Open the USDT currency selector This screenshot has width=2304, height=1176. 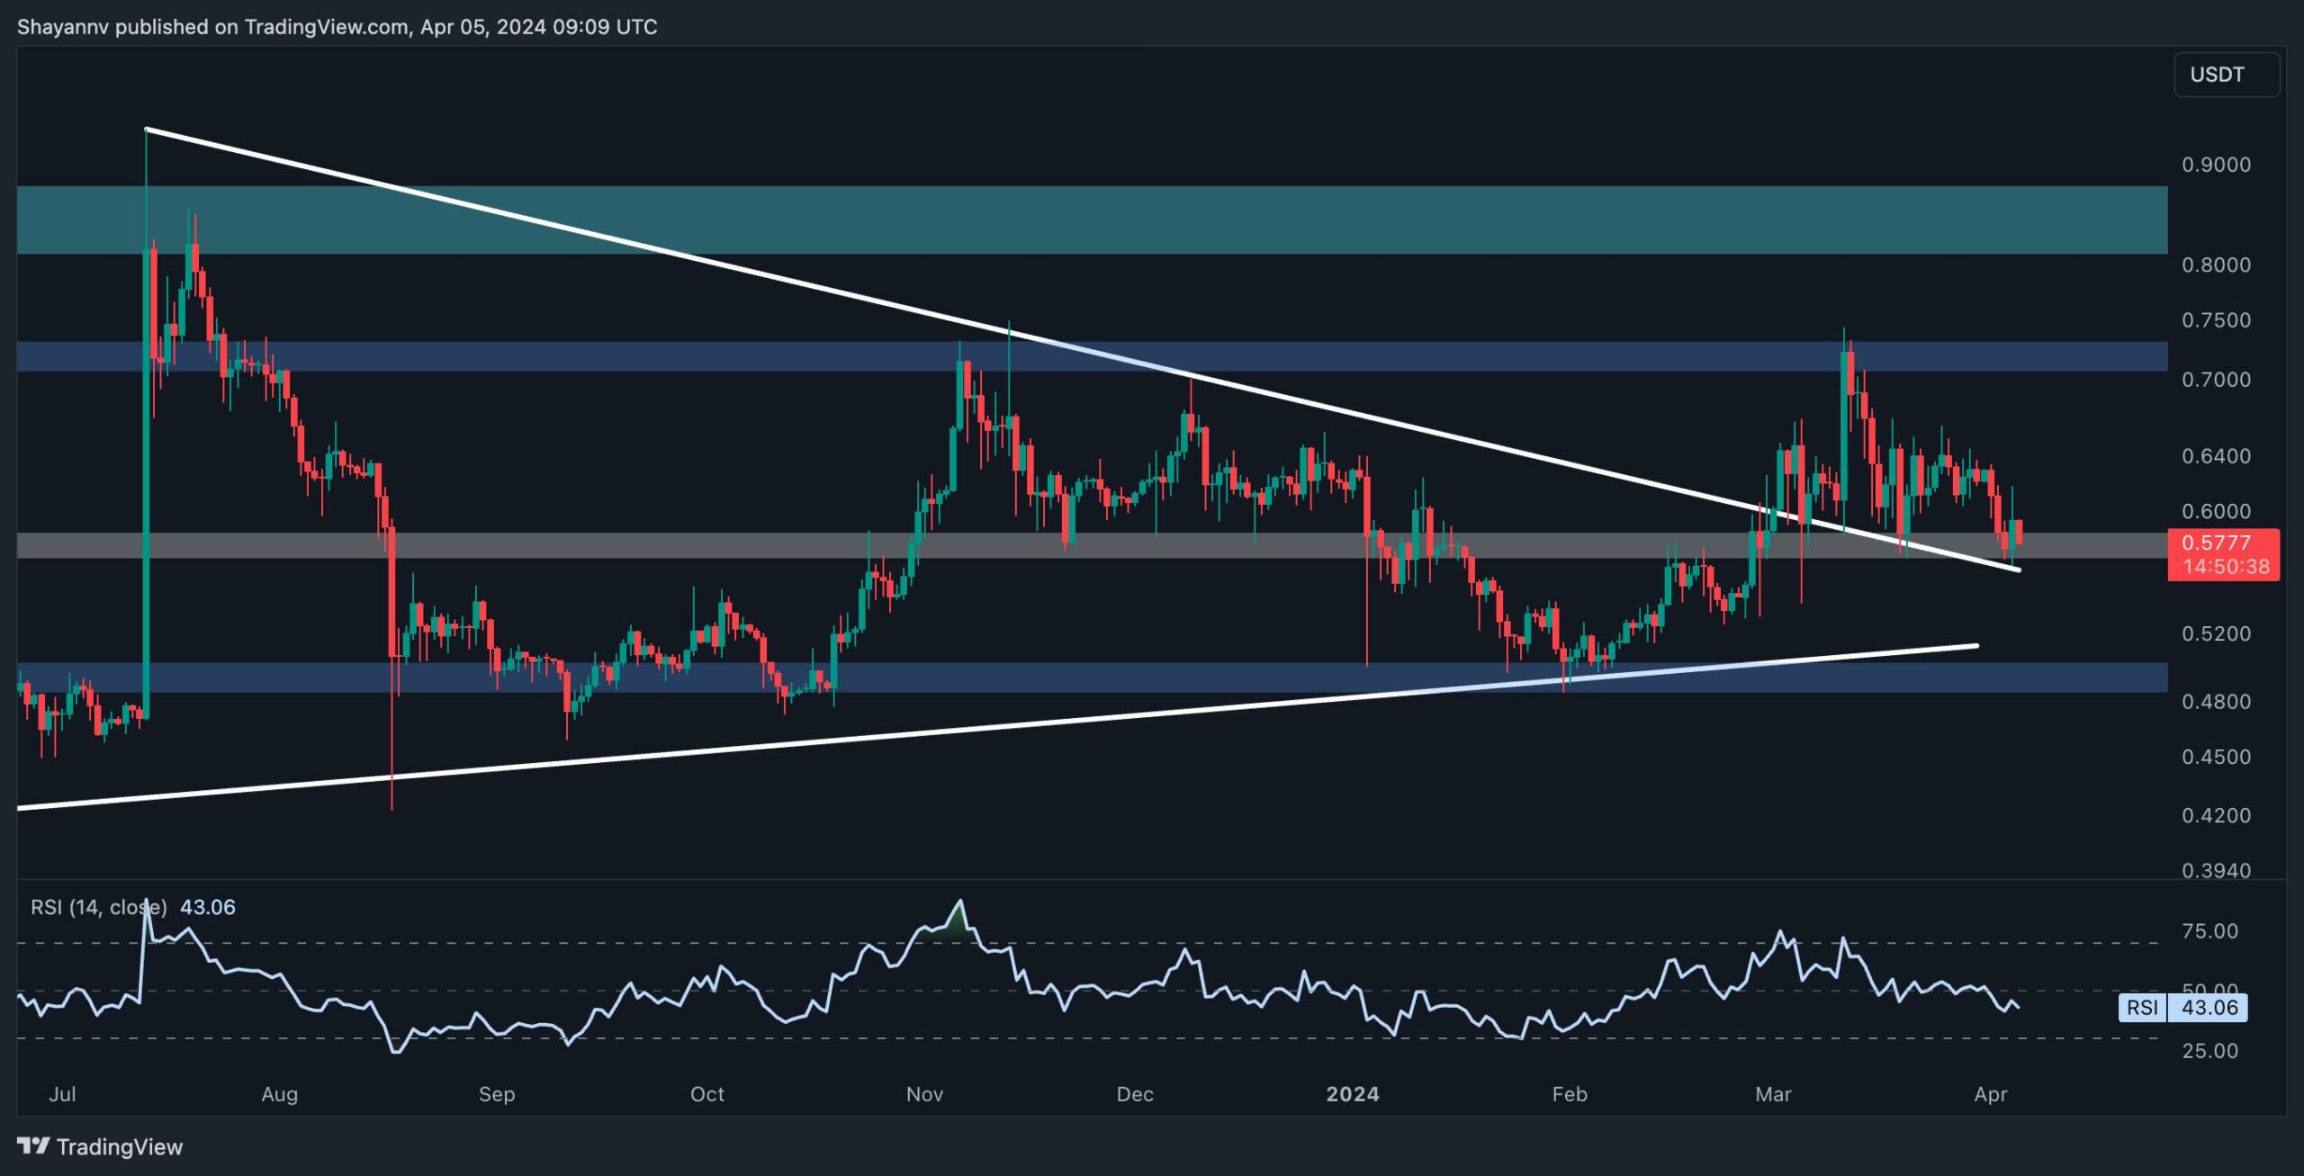[2218, 75]
